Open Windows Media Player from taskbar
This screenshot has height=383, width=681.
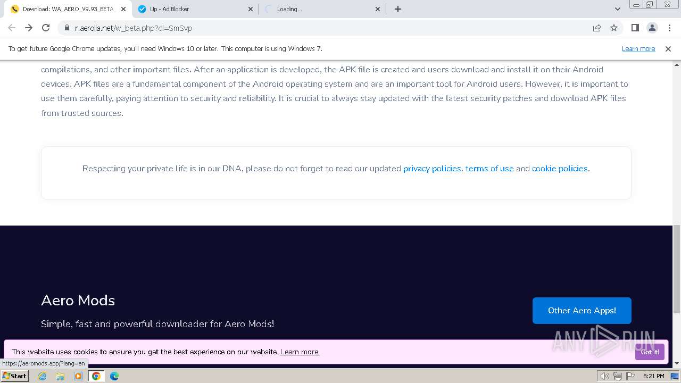click(x=78, y=376)
